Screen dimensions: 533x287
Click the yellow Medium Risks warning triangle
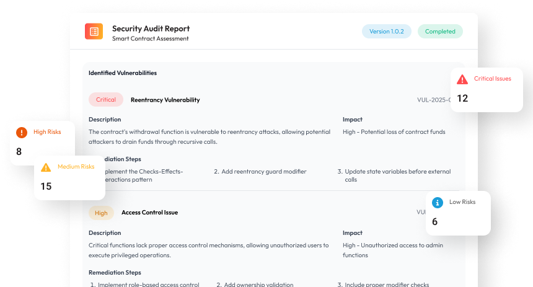pos(46,167)
